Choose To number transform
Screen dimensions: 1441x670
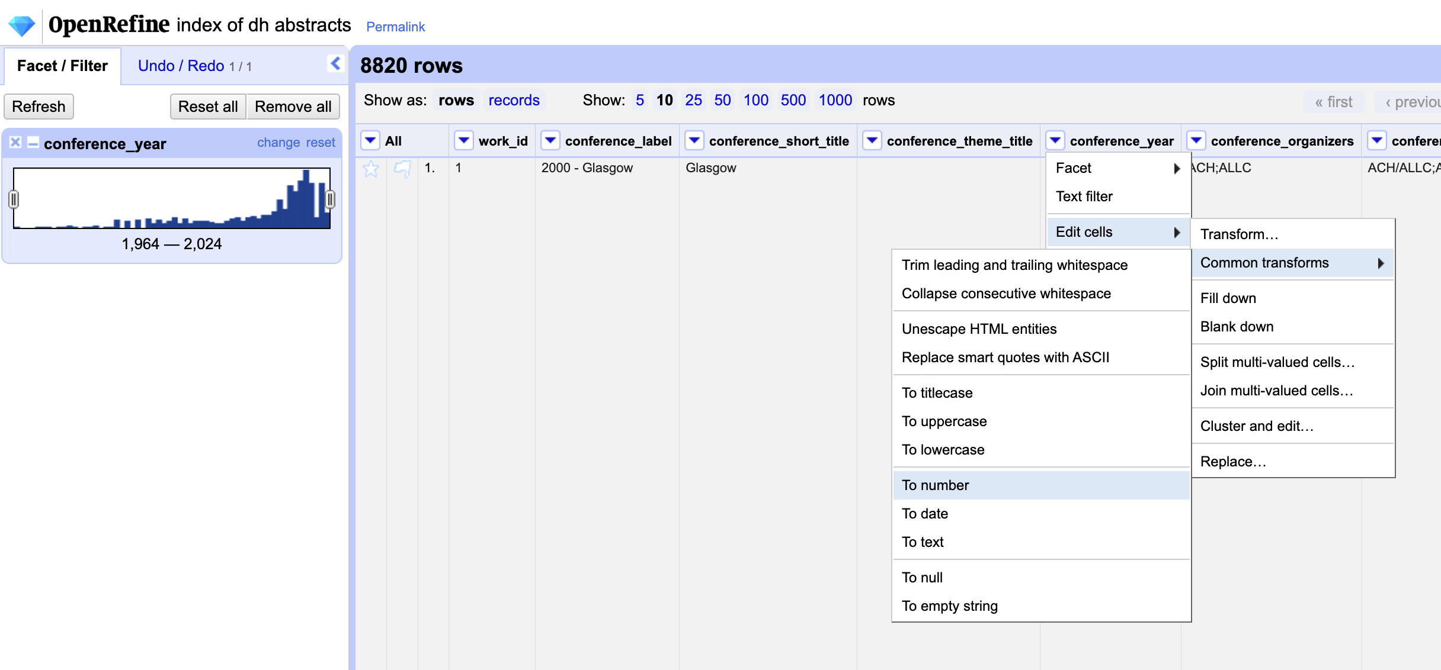[936, 485]
